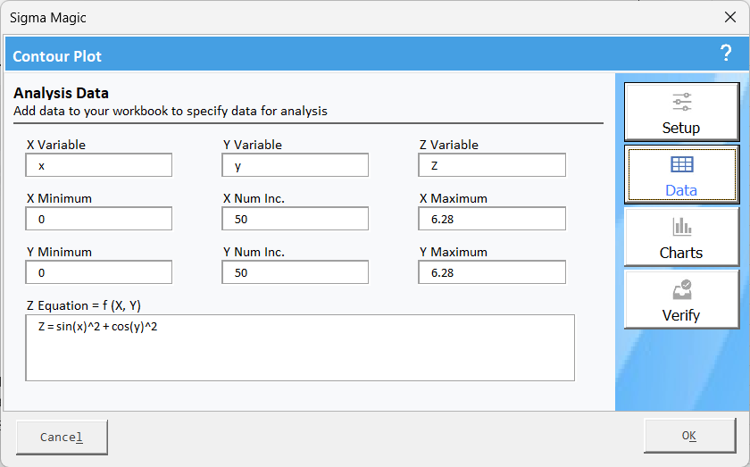
Task: Open help with the question mark icon
Action: [x=726, y=53]
